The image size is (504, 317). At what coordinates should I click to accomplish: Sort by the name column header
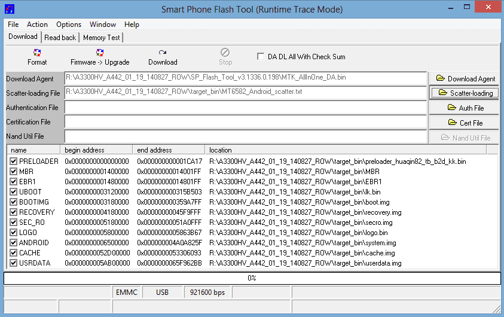click(33, 150)
